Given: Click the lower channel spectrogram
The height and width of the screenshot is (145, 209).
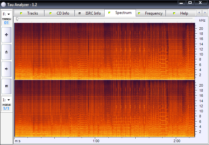Looking at the screenshot, I should coord(105,108).
